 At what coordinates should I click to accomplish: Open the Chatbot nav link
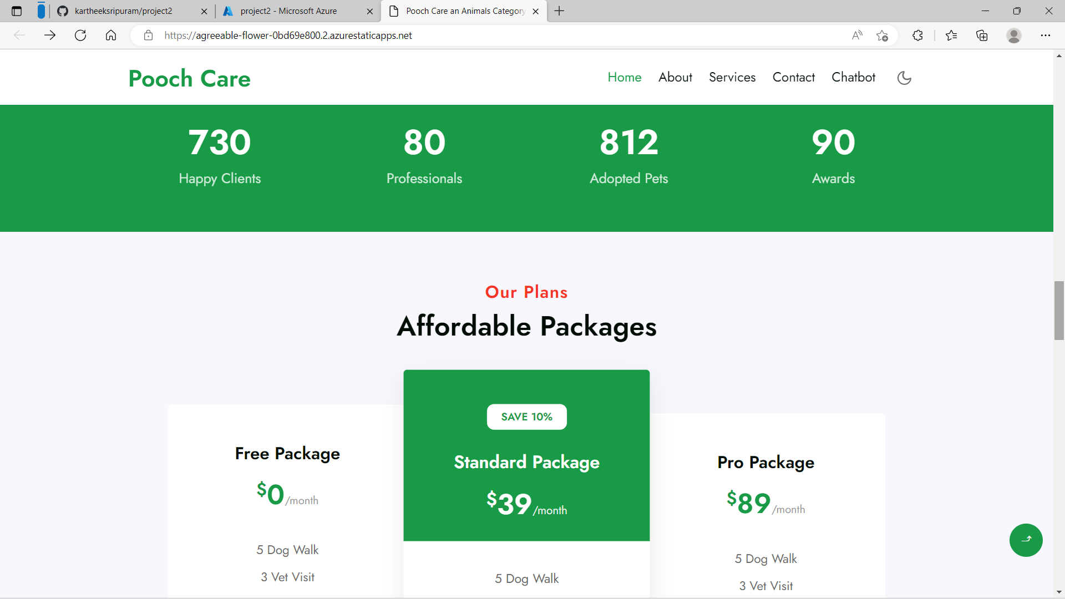(x=853, y=77)
